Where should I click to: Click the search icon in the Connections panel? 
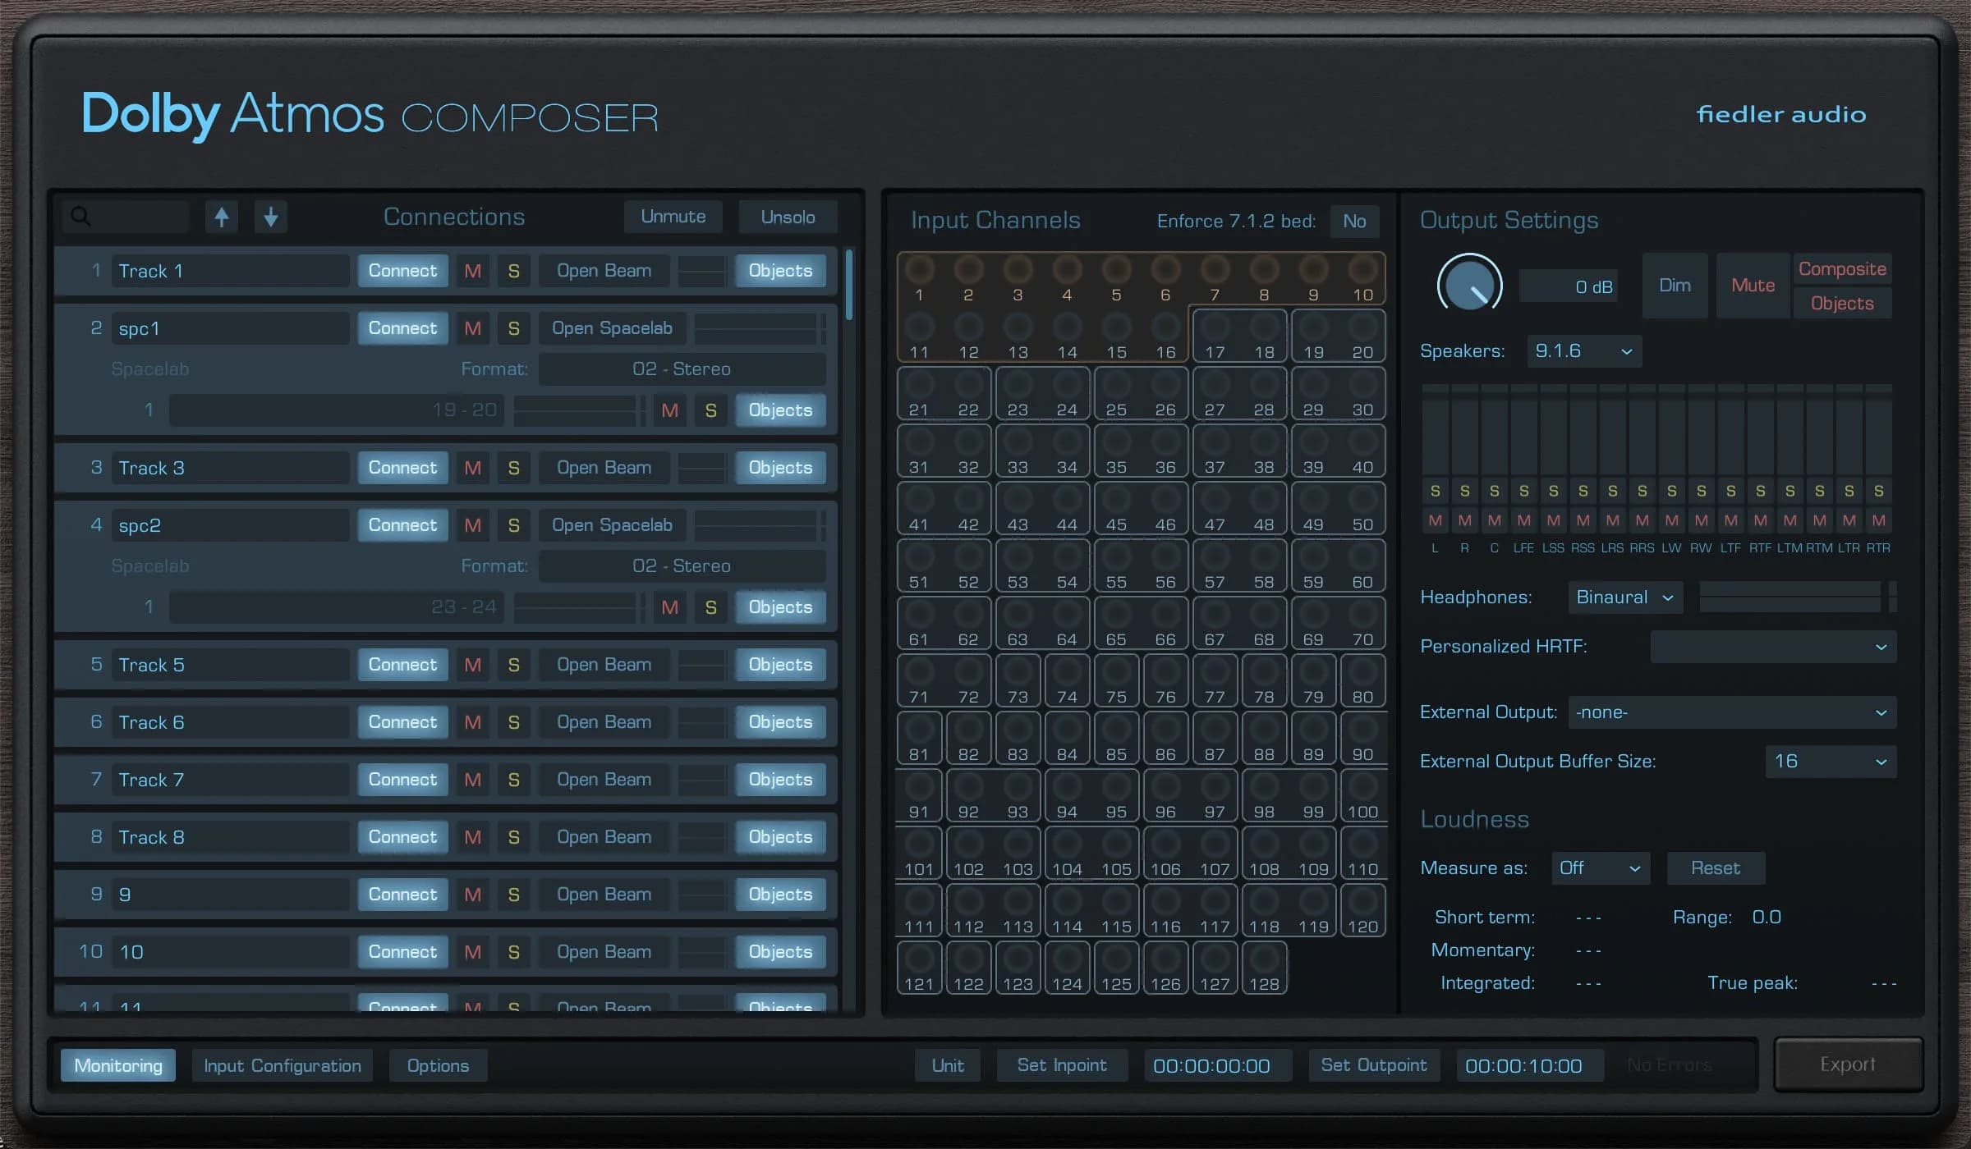[x=80, y=216]
